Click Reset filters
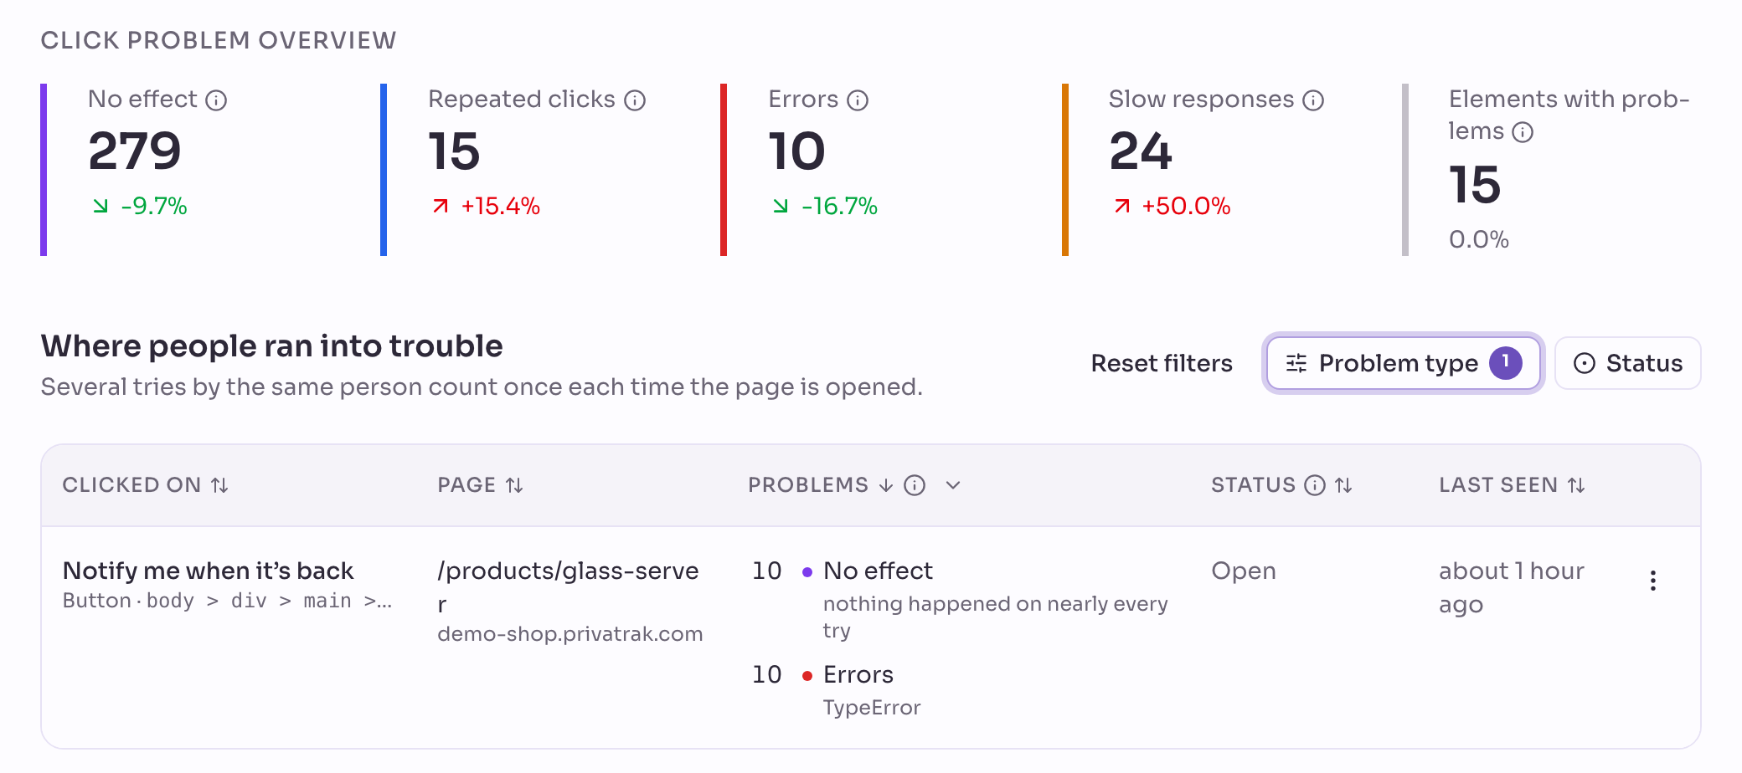 pos(1162,363)
